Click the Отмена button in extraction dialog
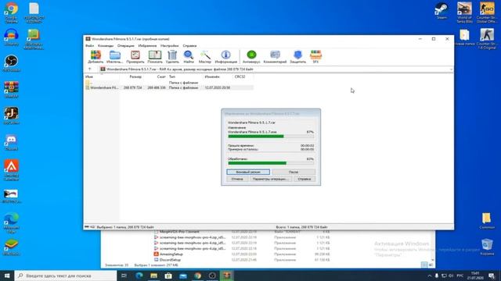This screenshot has width=501, height=281. (237, 179)
